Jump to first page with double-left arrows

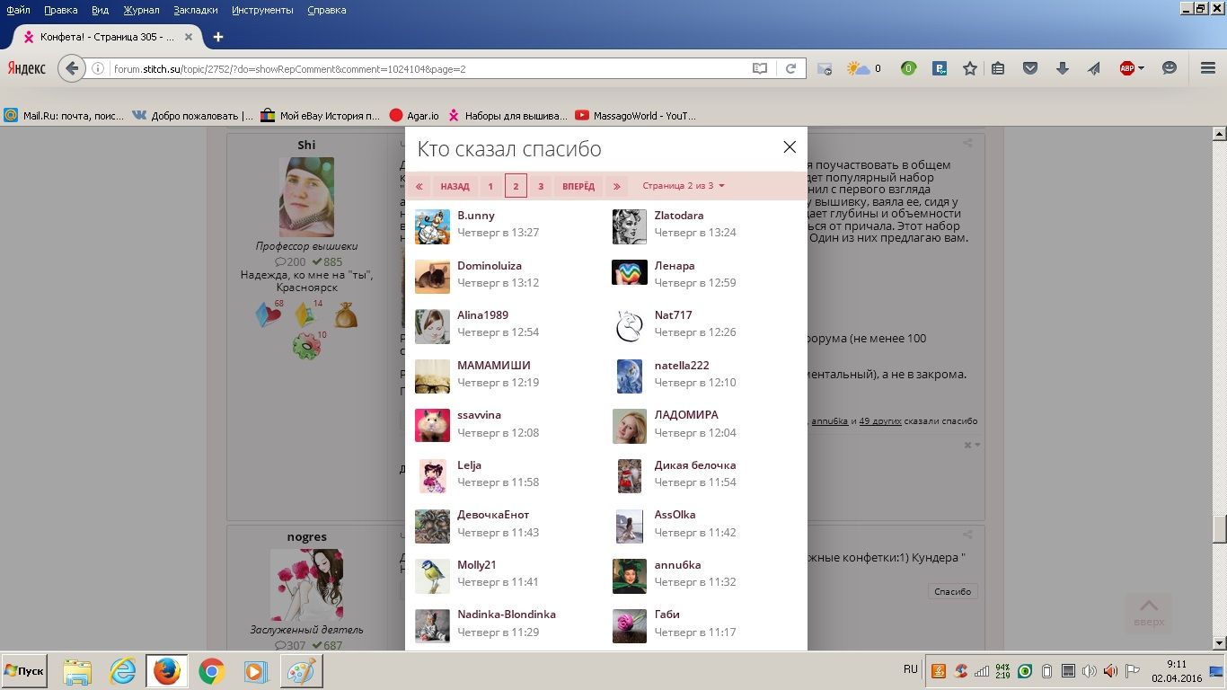pos(419,187)
